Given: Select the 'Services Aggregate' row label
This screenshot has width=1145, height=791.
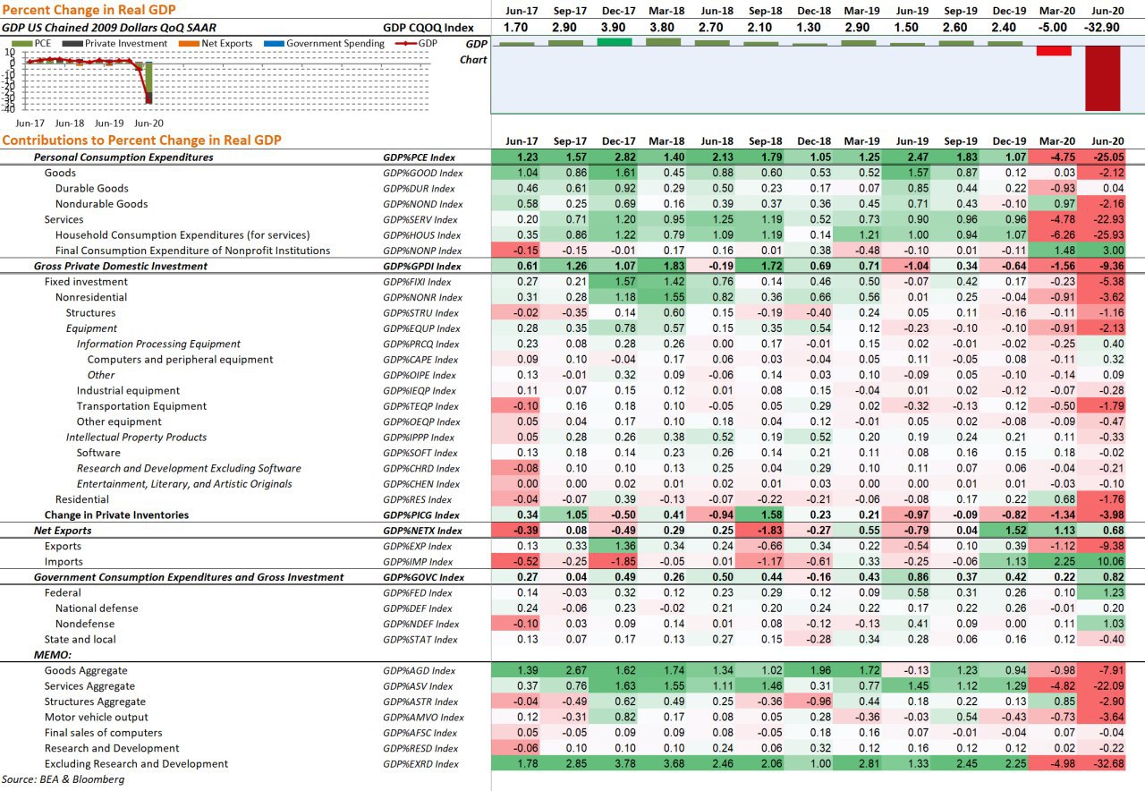Looking at the screenshot, I should [91, 686].
